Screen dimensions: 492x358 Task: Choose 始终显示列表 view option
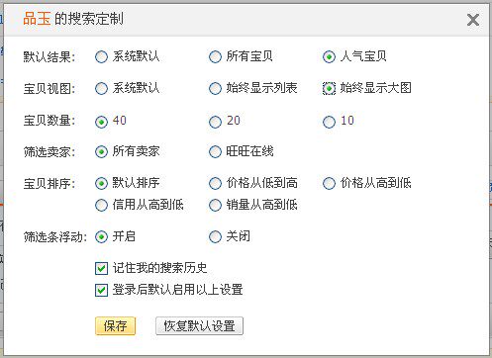pos(215,88)
